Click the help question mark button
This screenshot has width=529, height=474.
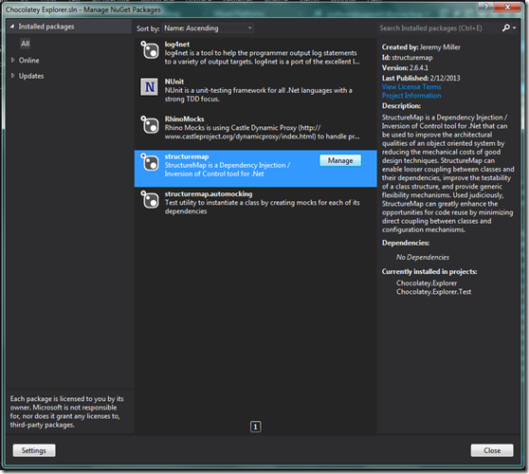pyautogui.click(x=485, y=7)
